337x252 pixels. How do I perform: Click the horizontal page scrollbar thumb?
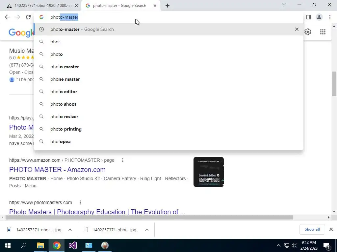(x=149, y=217)
